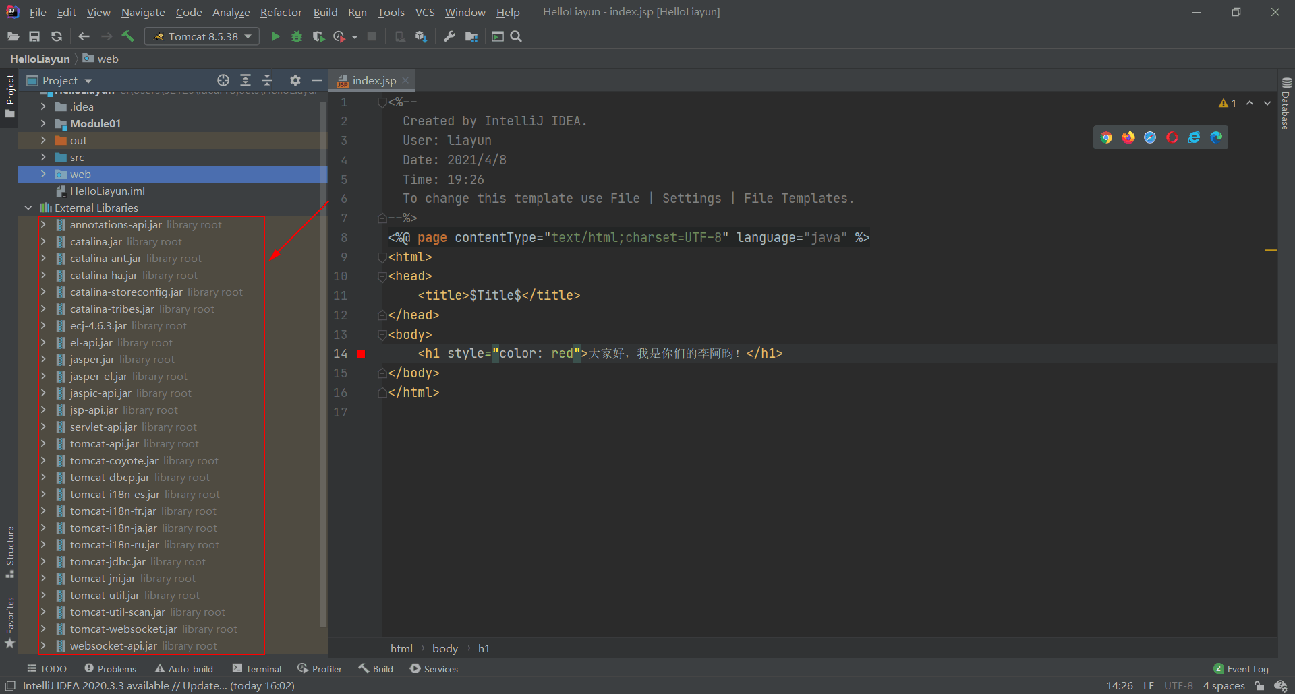Preview page in Internet Explorer icon

point(1194,137)
